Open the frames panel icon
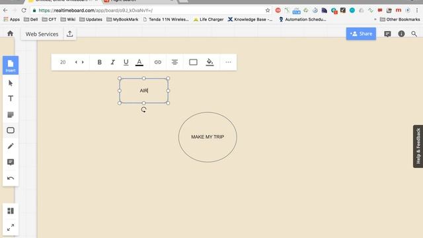The image size is (423, 238). [x=11, y=211]
